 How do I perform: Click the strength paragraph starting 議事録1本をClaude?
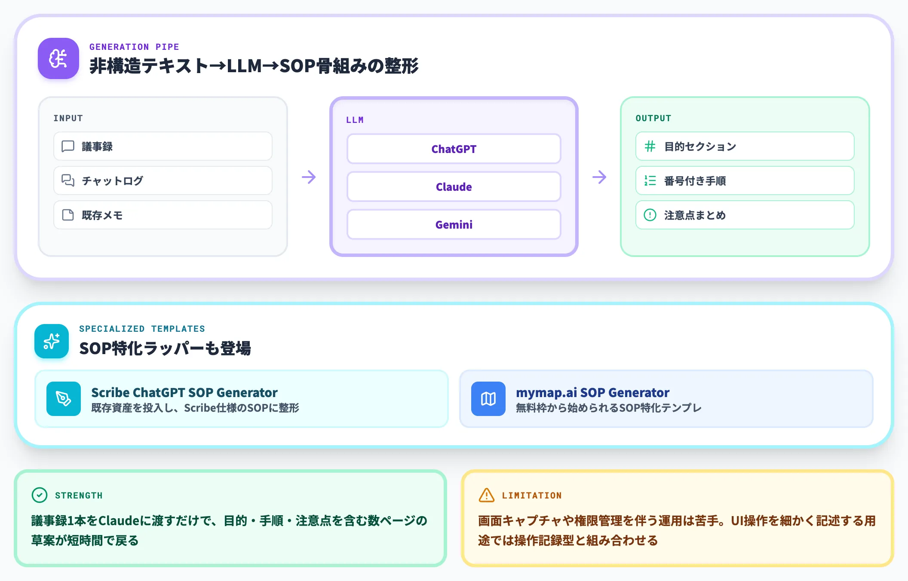(x=229, y=530)
